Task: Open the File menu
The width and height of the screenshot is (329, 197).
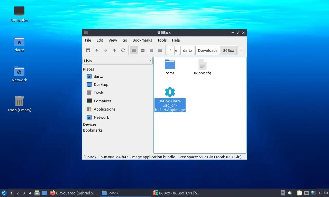Action: tap(88, 40)
